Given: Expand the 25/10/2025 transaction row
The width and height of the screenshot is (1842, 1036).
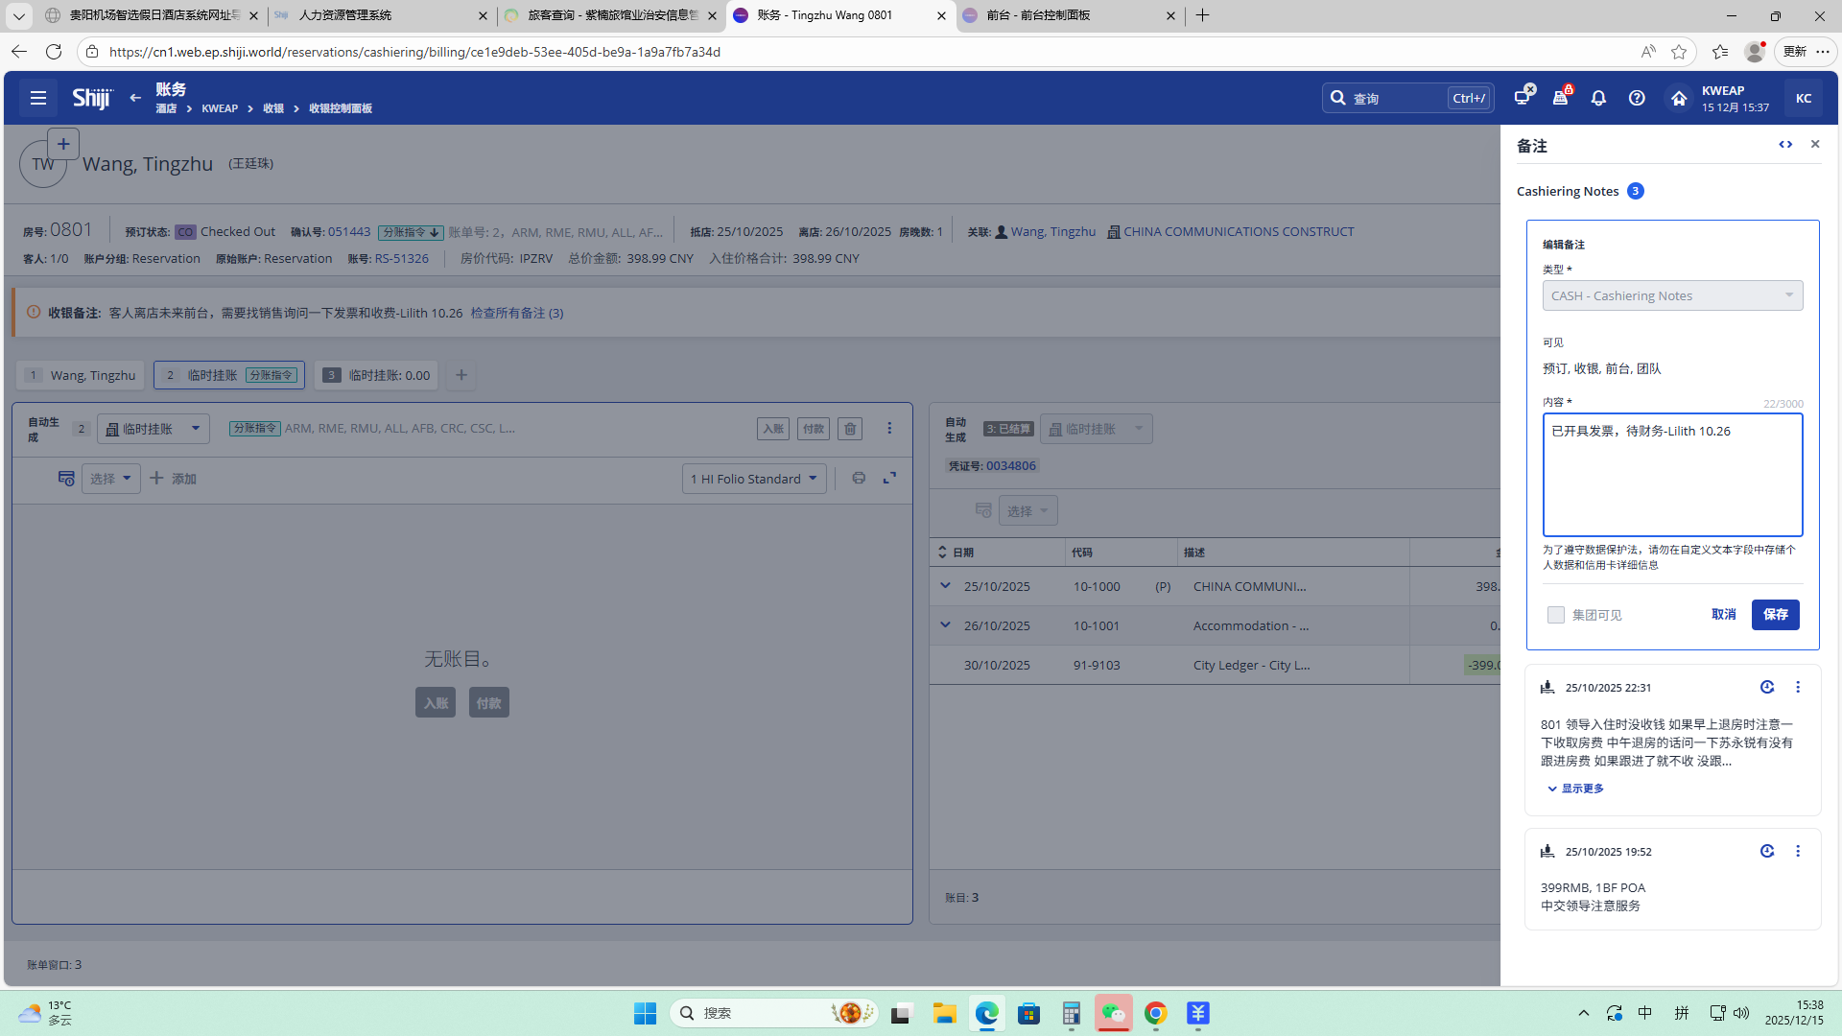Looking at the screenshot, I should point(945,586).
